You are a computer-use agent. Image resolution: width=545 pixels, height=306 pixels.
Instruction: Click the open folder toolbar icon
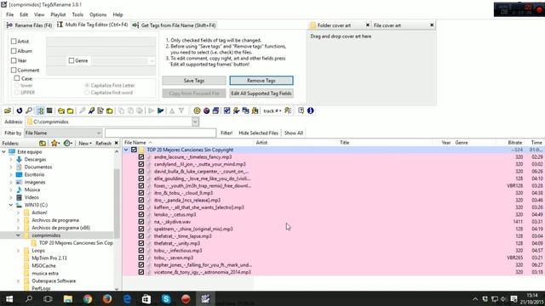coord(8,110)
